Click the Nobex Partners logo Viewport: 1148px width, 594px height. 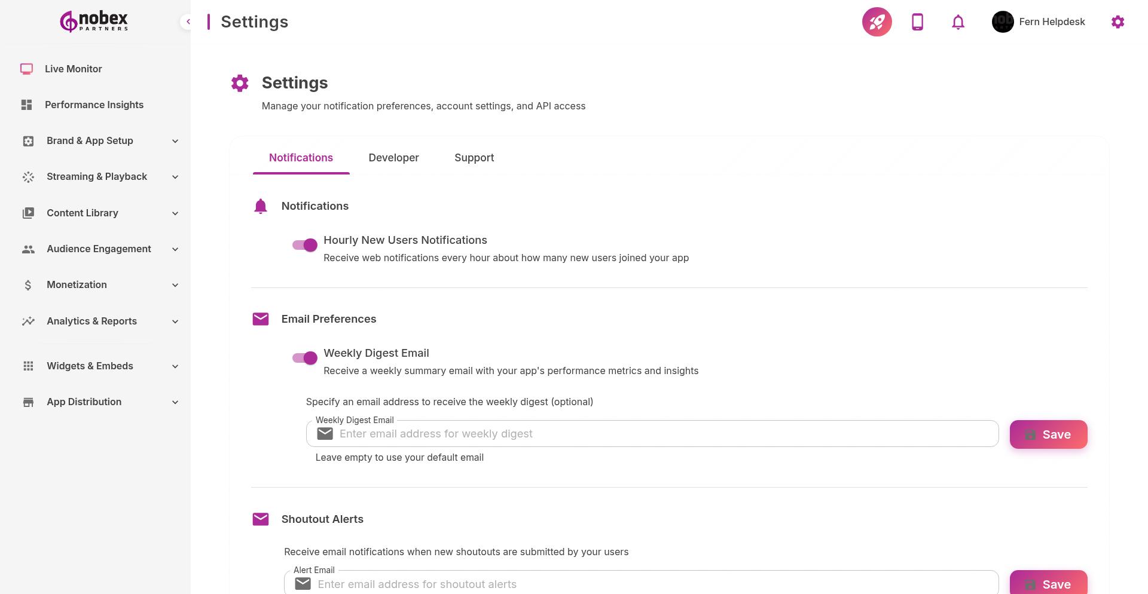(x=93, y=21)
